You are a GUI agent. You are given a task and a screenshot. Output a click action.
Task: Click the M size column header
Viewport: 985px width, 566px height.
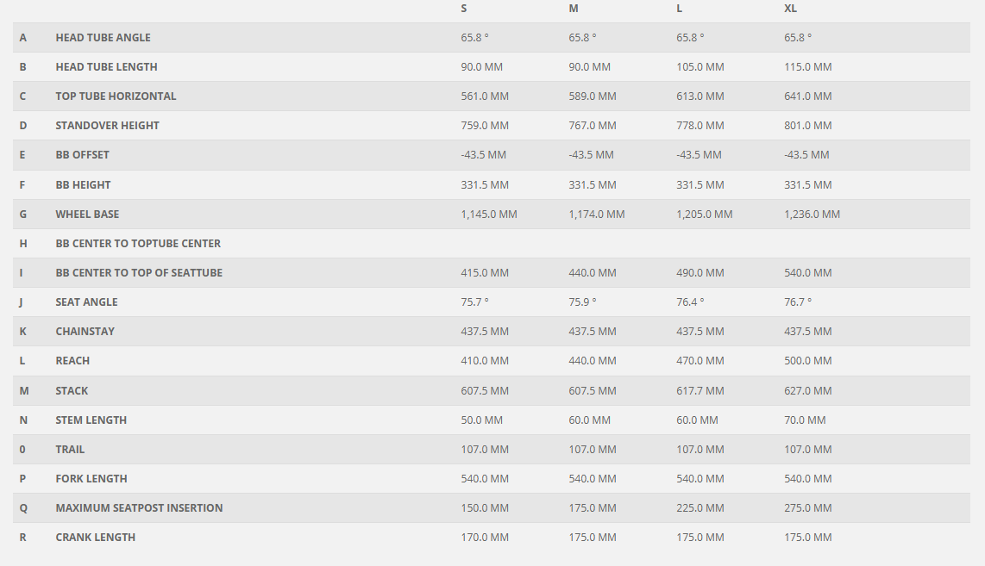573,9
